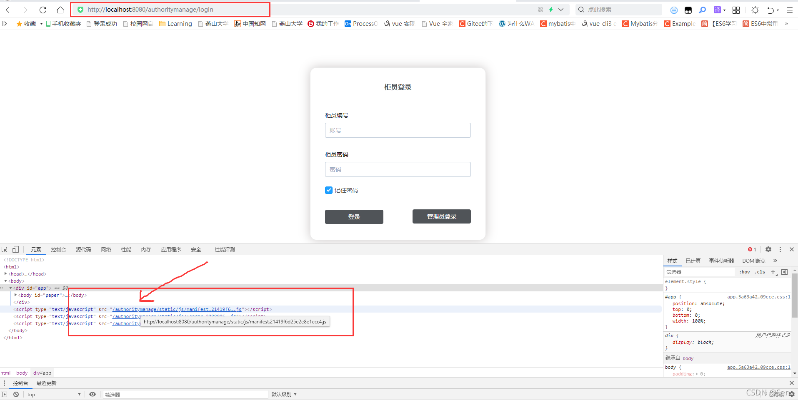This screenshot has height=400, width=798.
Task: Open the app.5a63a42 css link for #app
Action: pyautogui.click(x=759, y=297)
